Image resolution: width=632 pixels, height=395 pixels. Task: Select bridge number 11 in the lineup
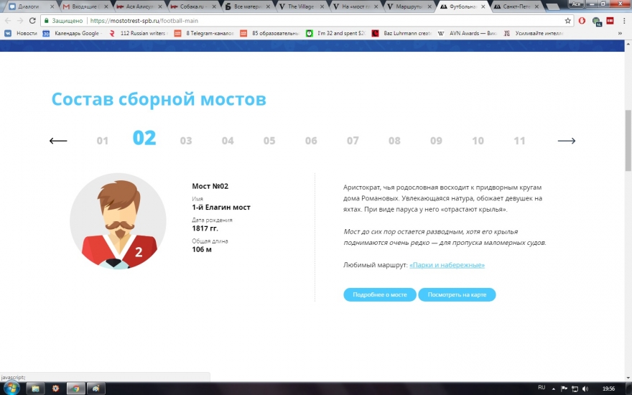519,141
